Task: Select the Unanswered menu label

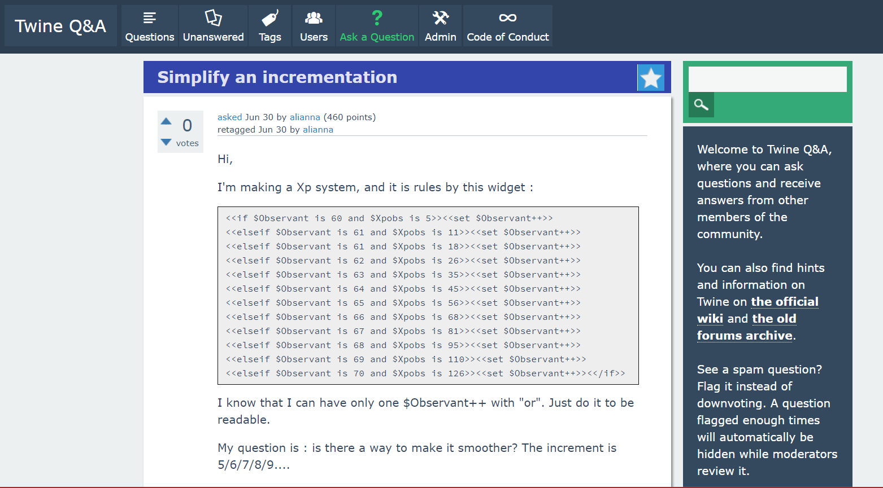Action: (x=214, y=37)
